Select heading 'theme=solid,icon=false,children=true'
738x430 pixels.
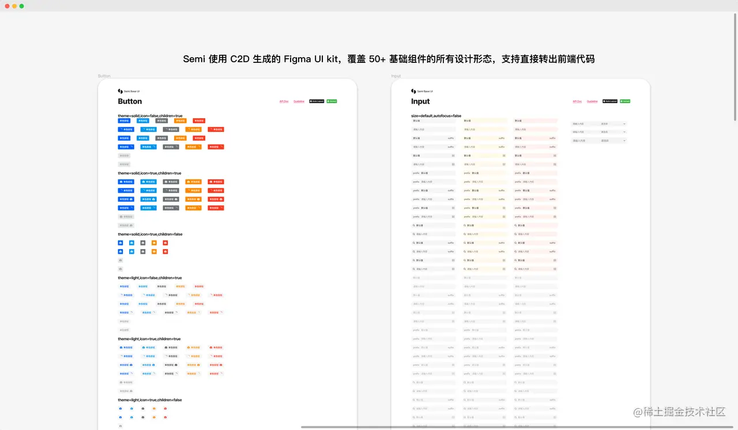[150, 116]
